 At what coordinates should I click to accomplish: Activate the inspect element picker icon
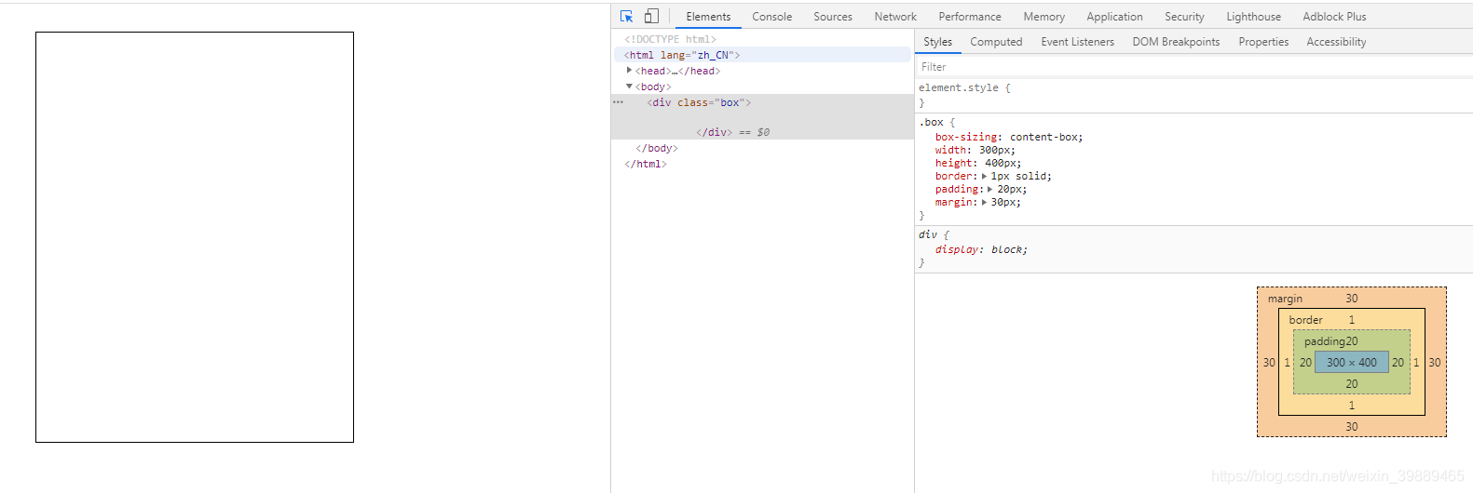click(x=627, y=17)
